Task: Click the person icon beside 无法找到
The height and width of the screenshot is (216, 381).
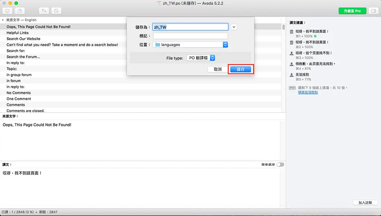Action: (292, 75)
